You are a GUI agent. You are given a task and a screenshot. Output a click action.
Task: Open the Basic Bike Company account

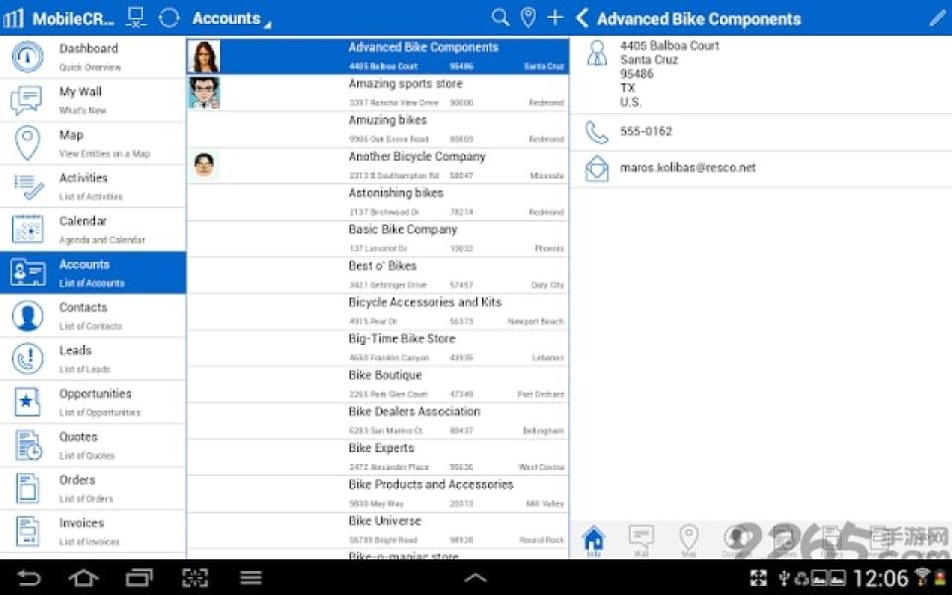click(378, 238)
